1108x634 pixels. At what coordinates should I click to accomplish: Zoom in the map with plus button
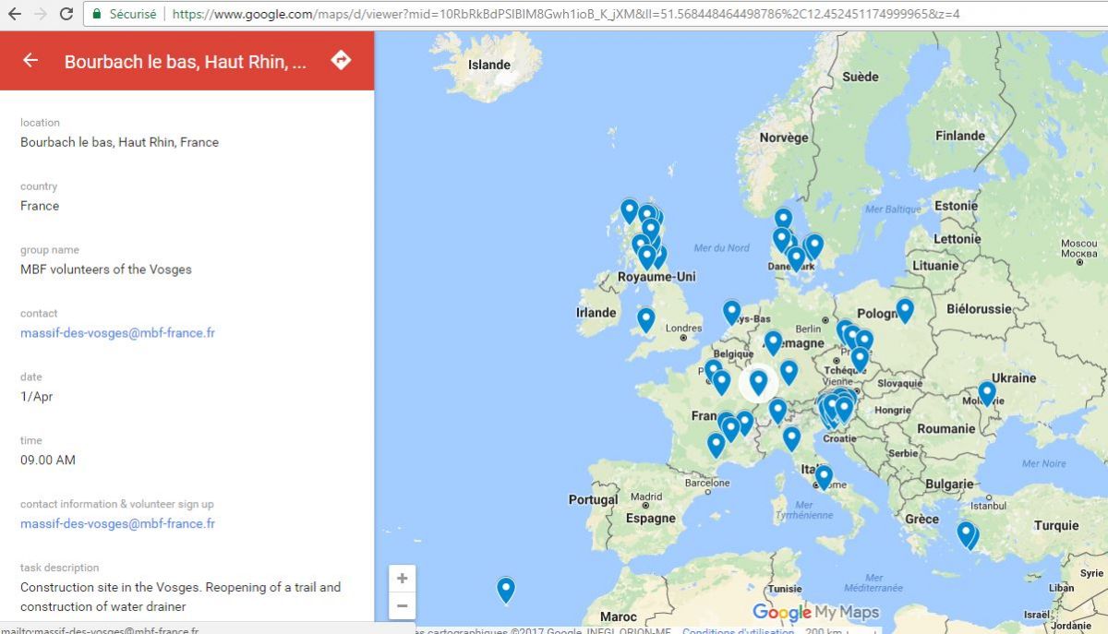[x=403, y=579]
